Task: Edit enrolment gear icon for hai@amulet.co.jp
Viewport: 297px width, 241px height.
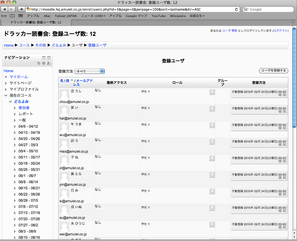Action: (280, 111)
